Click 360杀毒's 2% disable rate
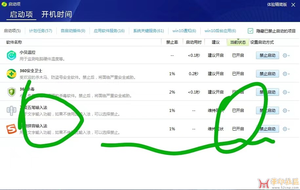The height and width of the screenshot is (190, 300). click(172, 92)
